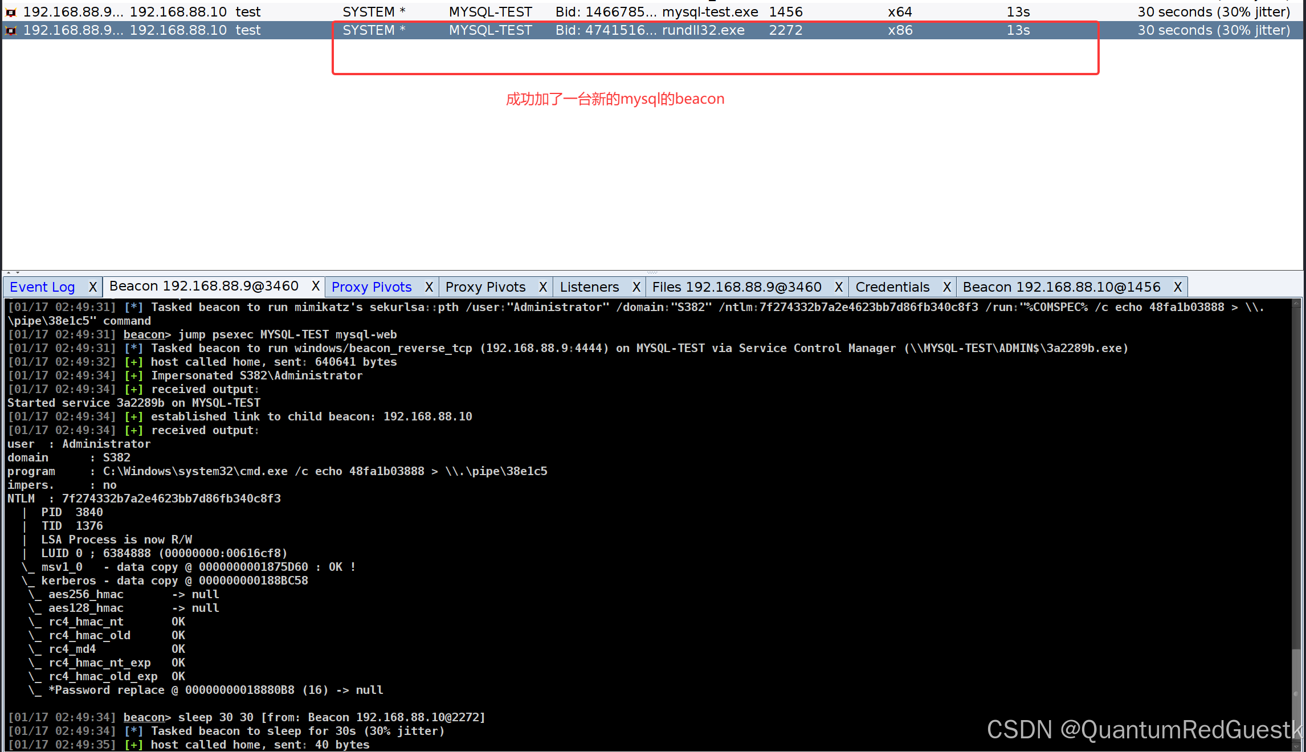Select the second black Proxy Pivots tab
1306x752 pixels.
click(x=485, y=287)
